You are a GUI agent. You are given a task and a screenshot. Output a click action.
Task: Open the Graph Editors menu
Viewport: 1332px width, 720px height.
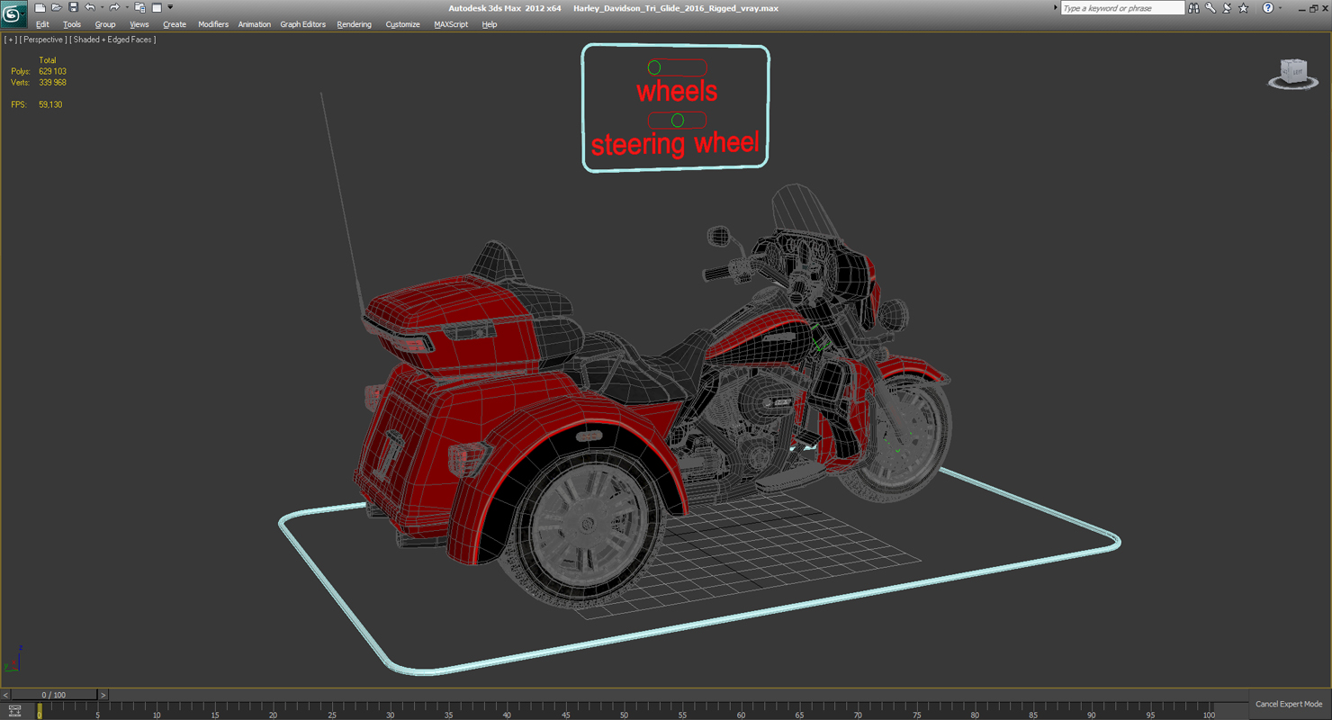(x=303, y=24)
